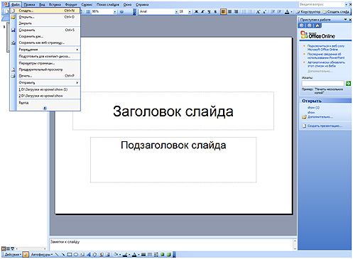Select Открыть... in File menu

(x=45, y=17)
